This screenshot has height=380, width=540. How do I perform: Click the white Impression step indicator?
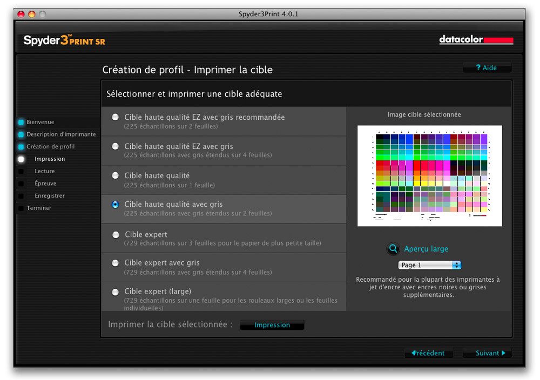21,159
